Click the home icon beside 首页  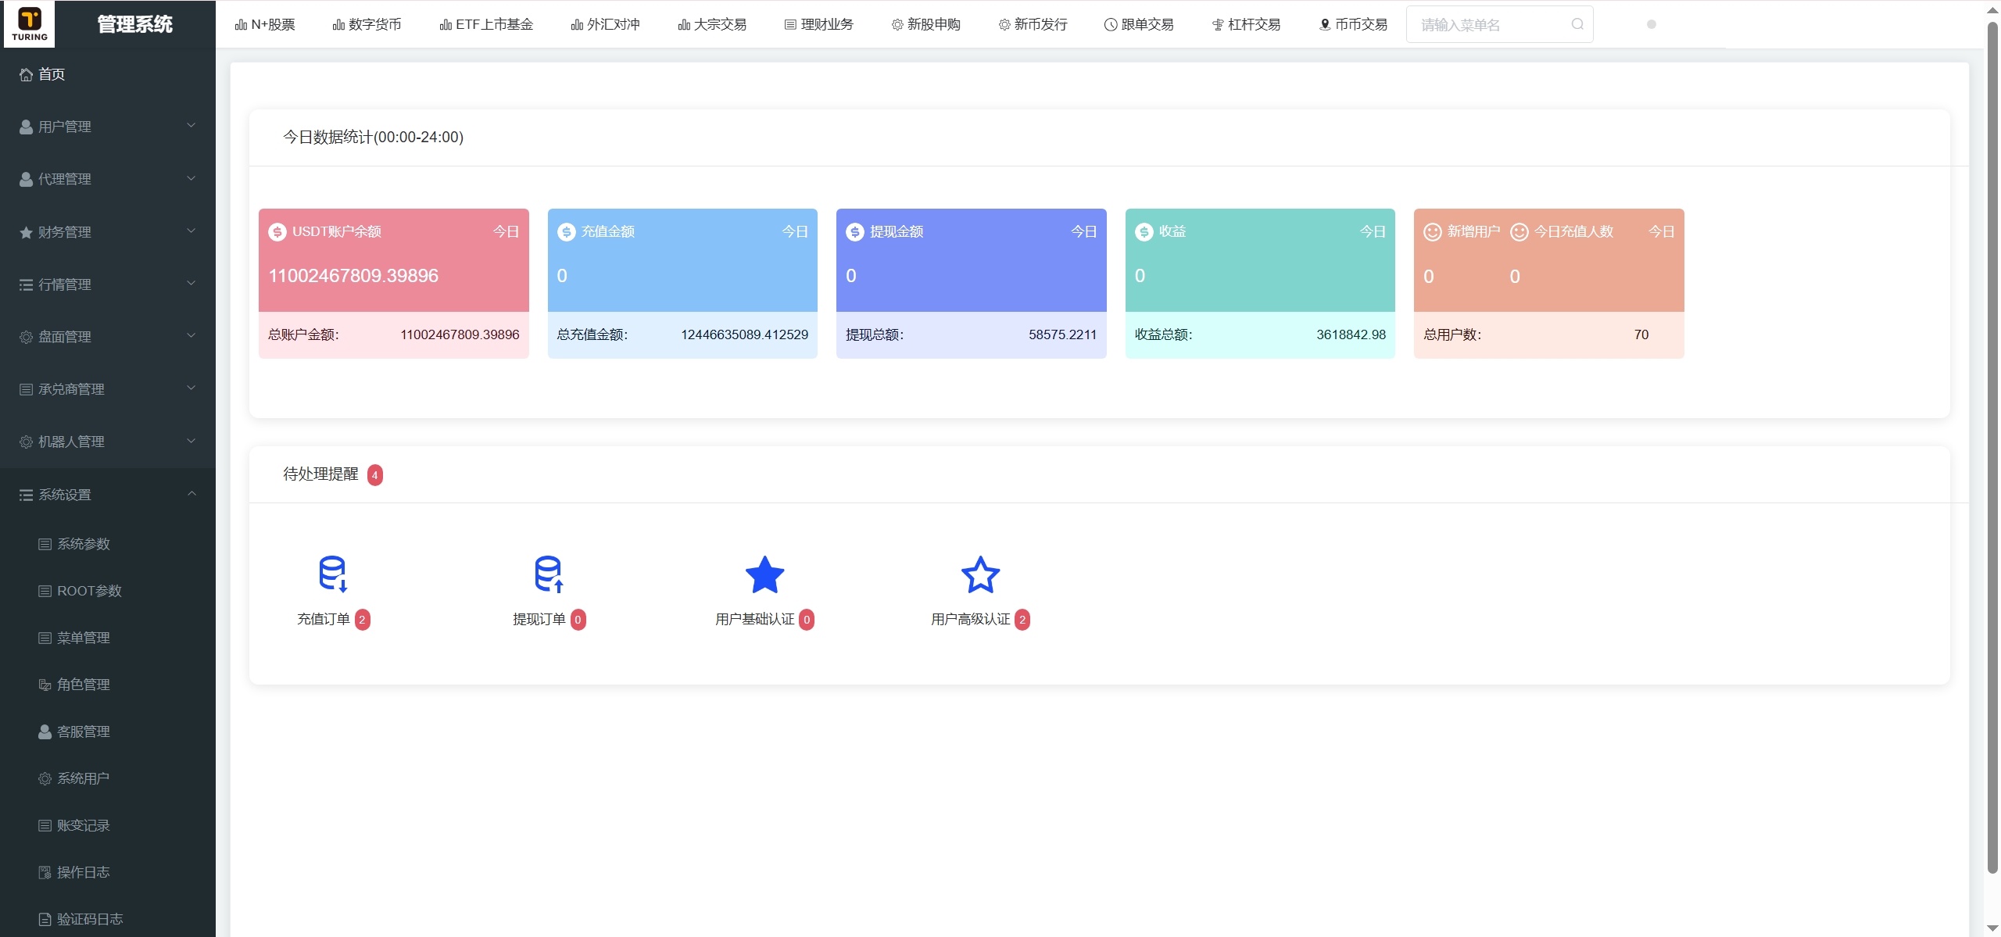pos(26,74)
